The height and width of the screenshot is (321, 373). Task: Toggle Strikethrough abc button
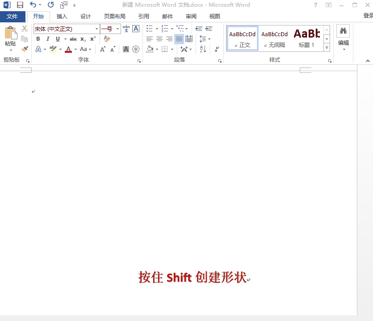(x=73, y=39)
